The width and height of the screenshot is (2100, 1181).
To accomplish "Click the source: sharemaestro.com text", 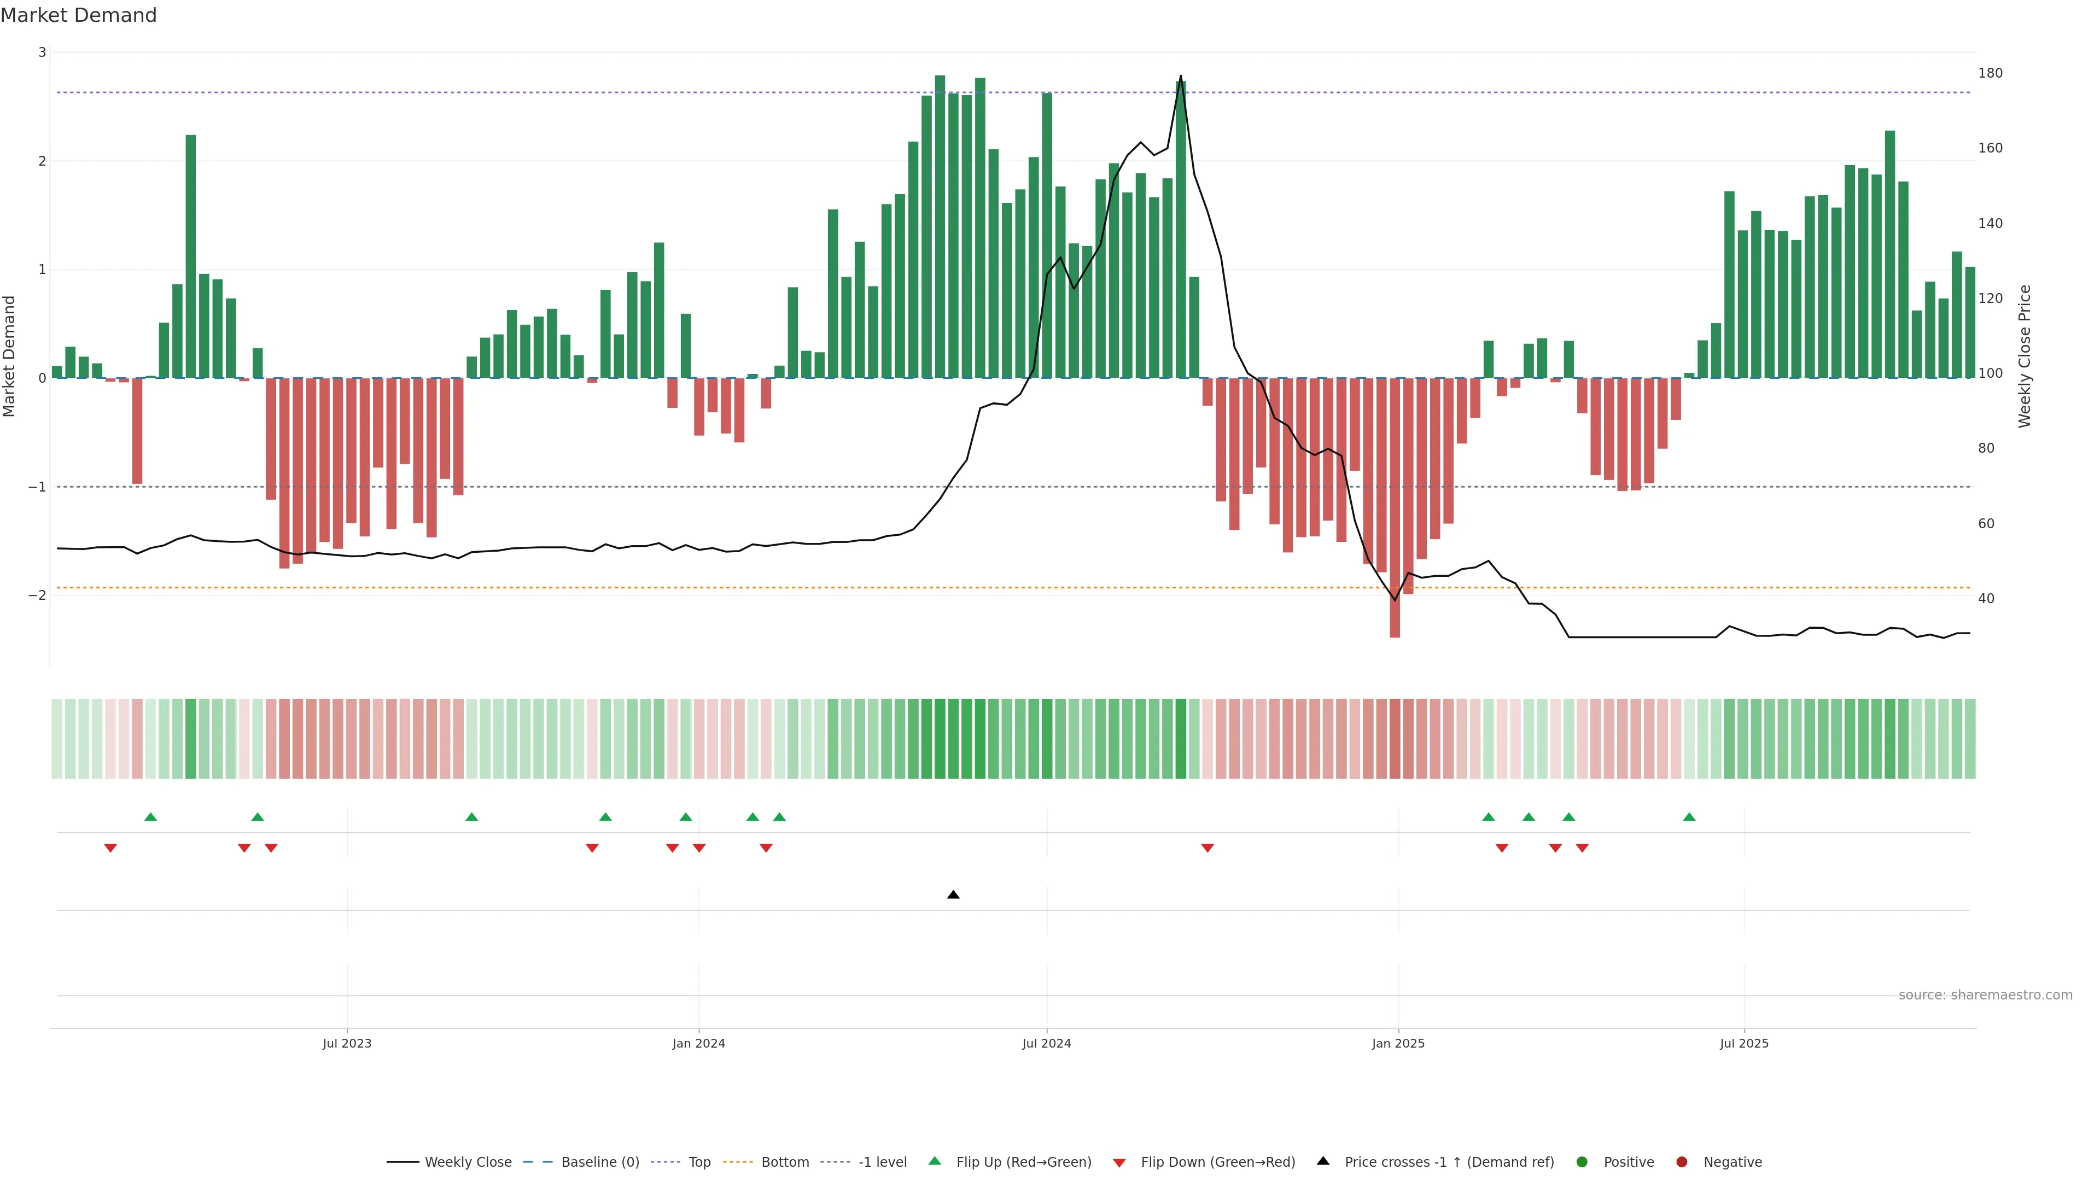I will click(x=1985, y=995).
